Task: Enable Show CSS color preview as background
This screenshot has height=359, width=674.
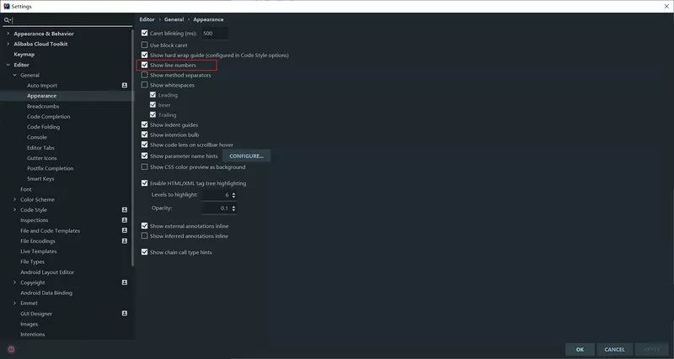Action: tap(144, 166)
